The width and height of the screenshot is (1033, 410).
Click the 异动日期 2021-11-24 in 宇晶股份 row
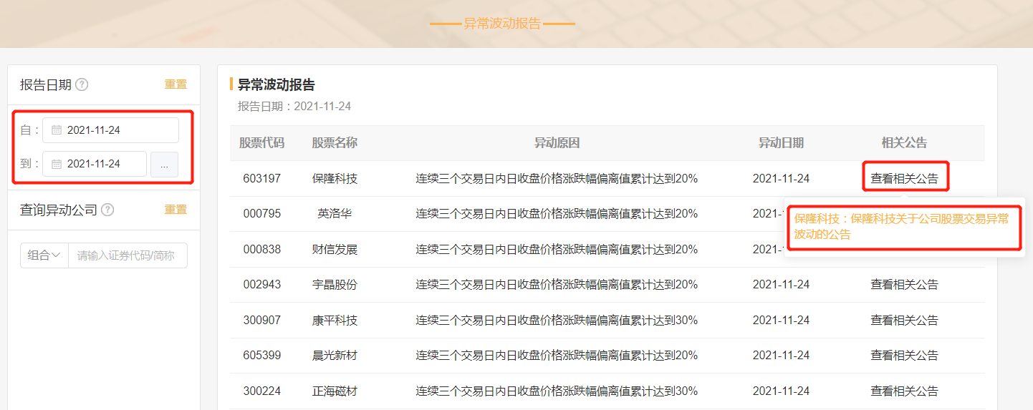(781, 285)
